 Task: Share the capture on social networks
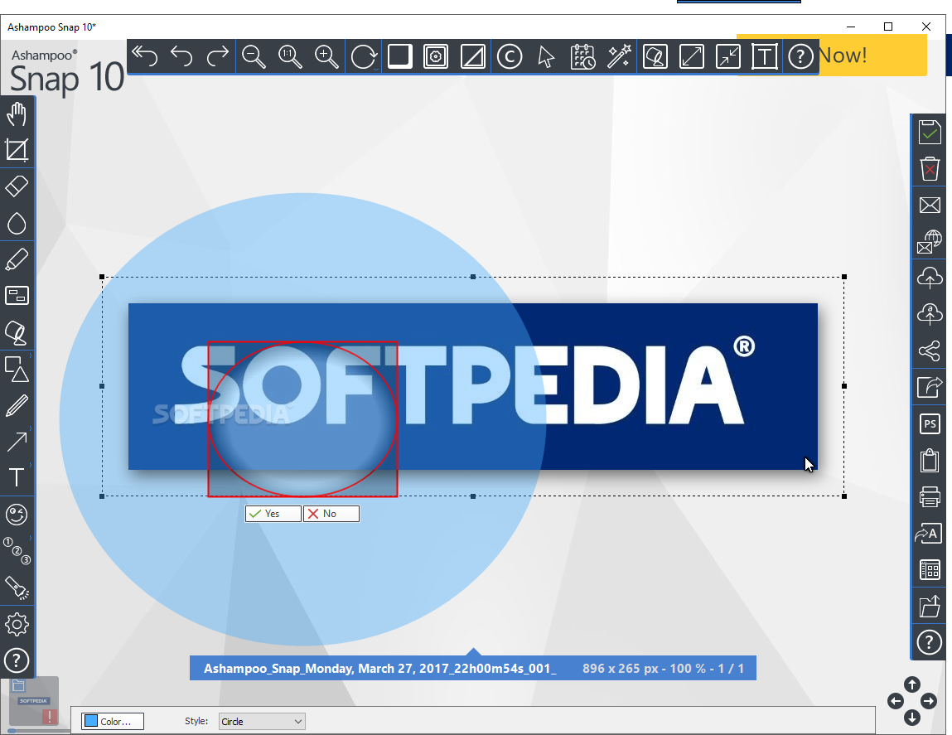pyautogui.click(x=930, y=351)
